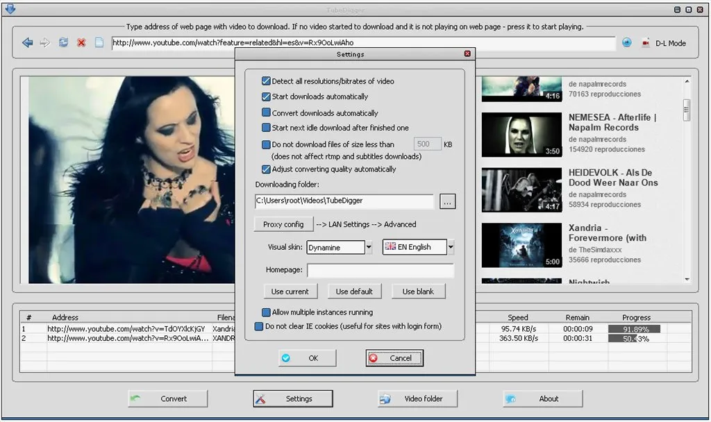Open HEIDEVOLK - Als De Dood thumbnail
711x422 pixels.
(x=521, y=190)
